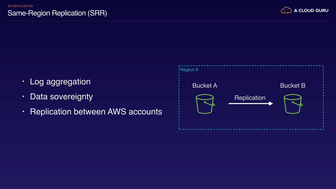Click the bullet dot before Replication between AWS accounts
The image size is (336, 189).
[23, 112]
